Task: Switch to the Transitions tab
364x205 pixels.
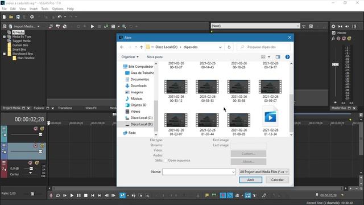Action: (x=65, y=108)
